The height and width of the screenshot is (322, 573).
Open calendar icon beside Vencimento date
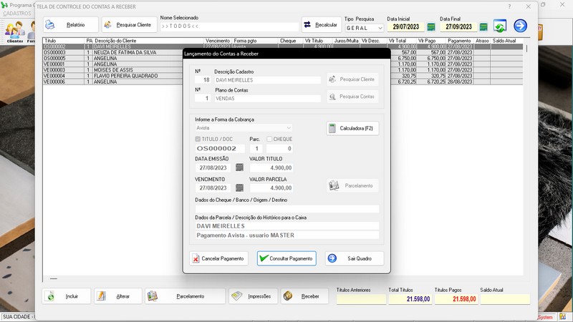click(239, 188)
